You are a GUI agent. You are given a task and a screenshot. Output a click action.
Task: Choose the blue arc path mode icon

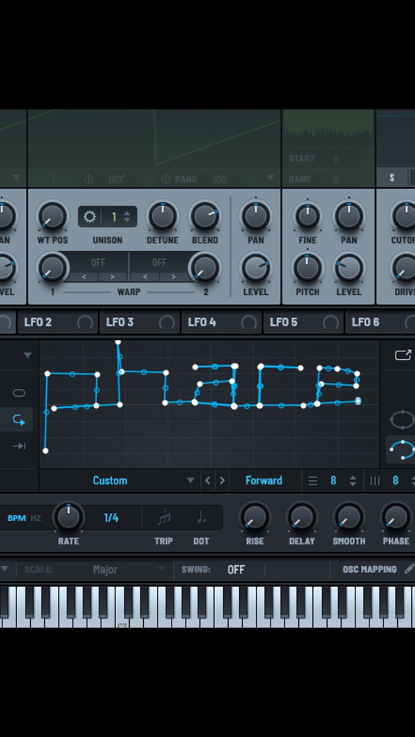tap(401, 450)
